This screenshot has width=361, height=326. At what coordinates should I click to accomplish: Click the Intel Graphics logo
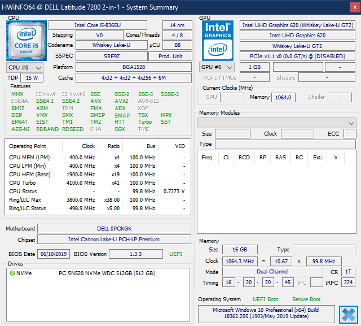pos(218,40)
